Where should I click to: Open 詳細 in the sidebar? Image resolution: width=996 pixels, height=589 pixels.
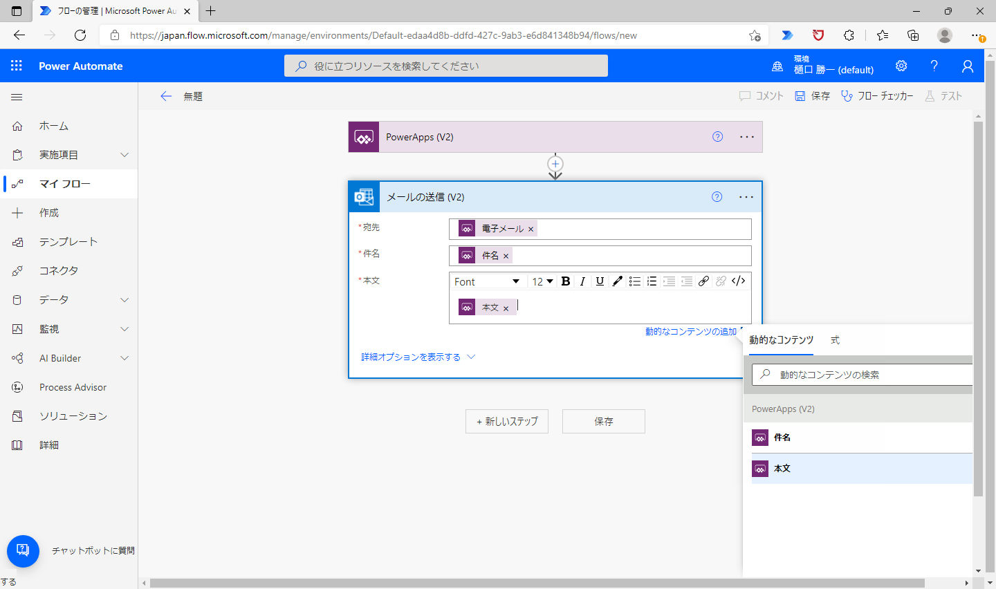pos(69,445)
